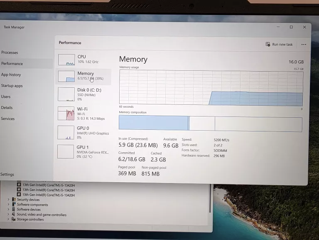Click the Memory composition bar
The image size is (319, 240).
[x=210, y=124]
